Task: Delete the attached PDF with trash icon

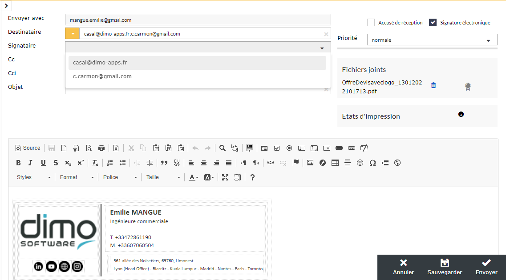Action: (x=433, y=85)
